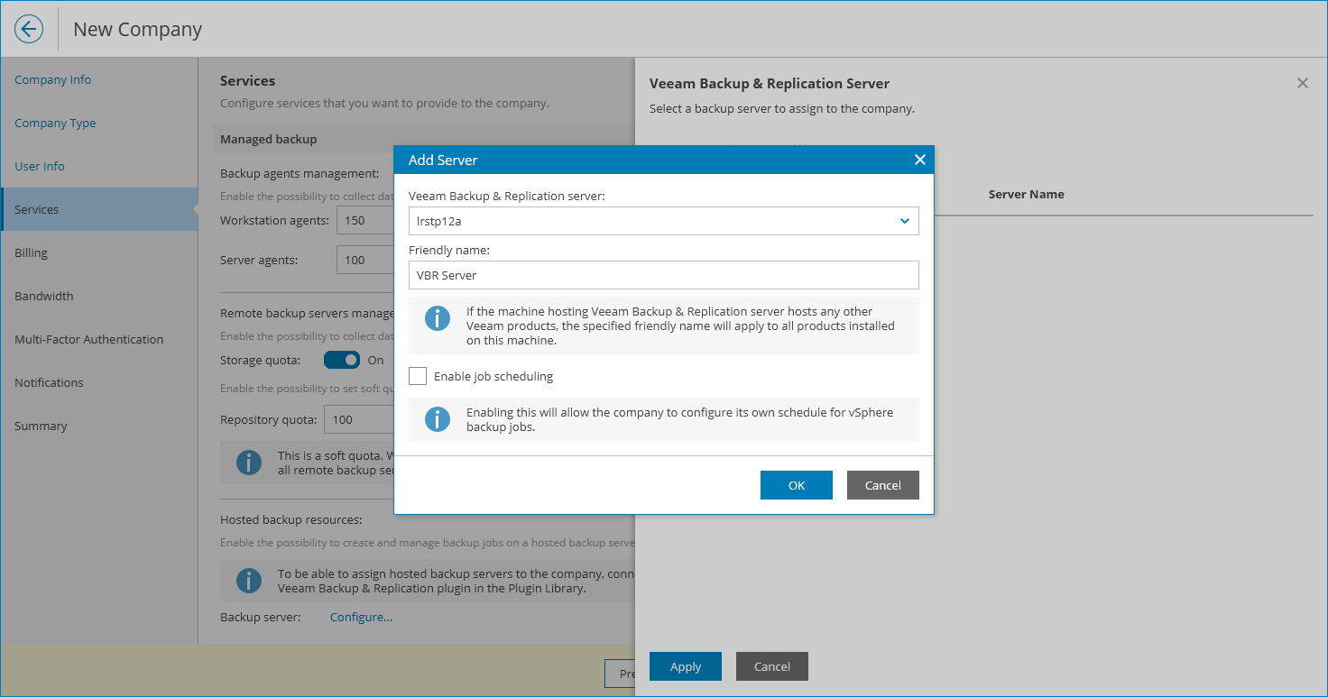Cancel the Add Server dialog
1328x697 pixels.
tap(883, 485)
